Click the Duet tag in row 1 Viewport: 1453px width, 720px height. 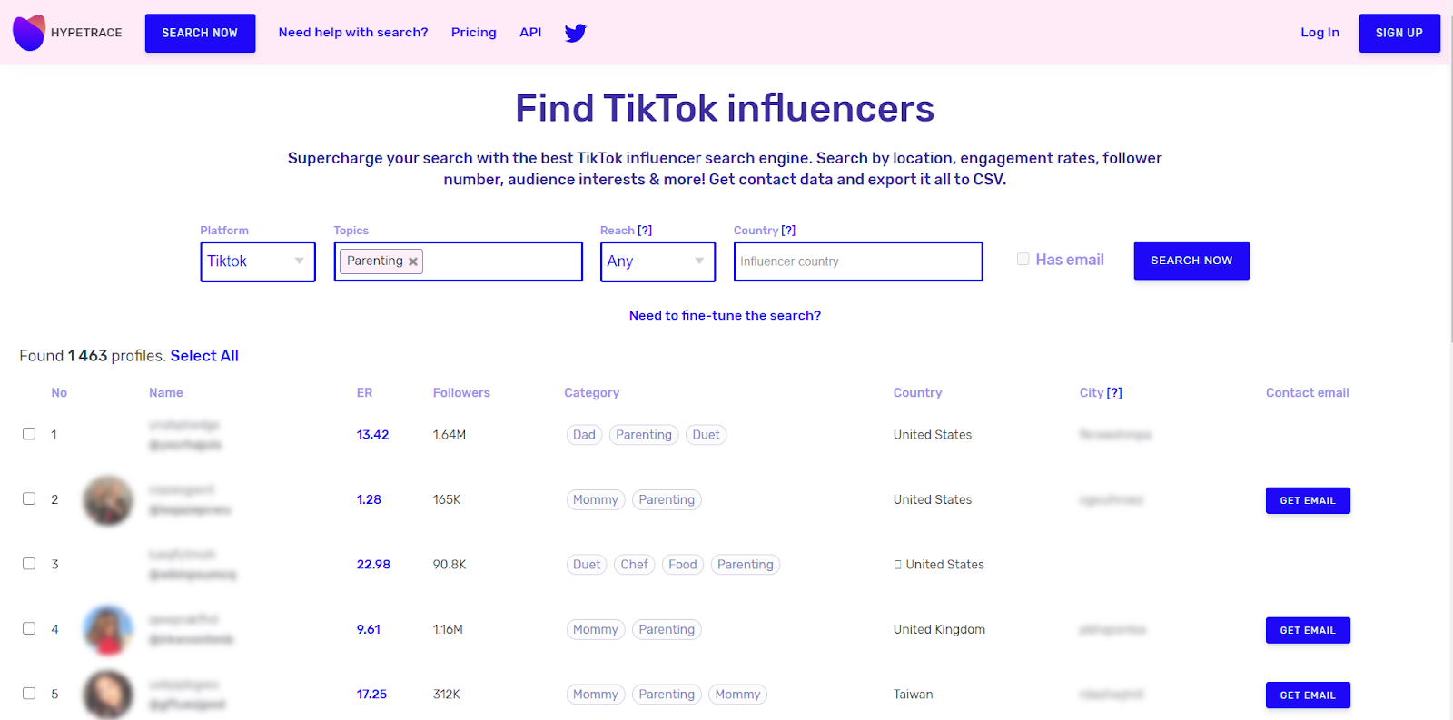click(x=706, y=435)
